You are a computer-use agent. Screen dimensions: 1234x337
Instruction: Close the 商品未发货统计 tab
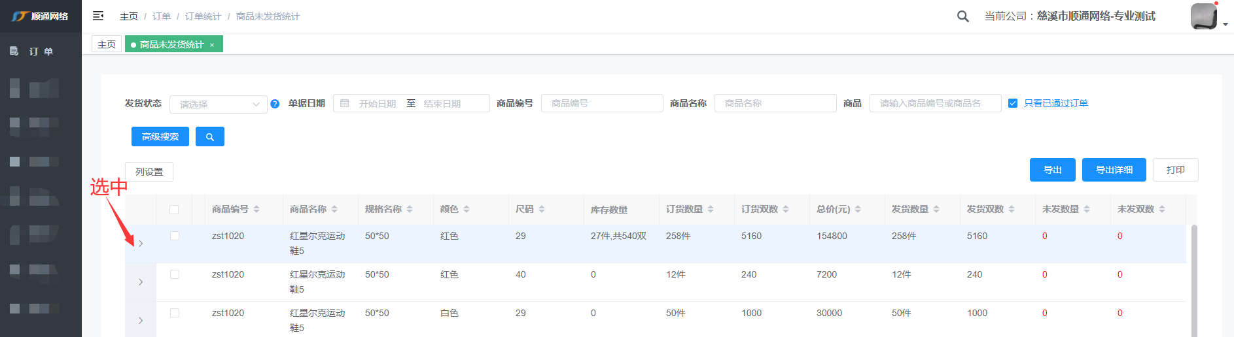(x=212, y=45)
